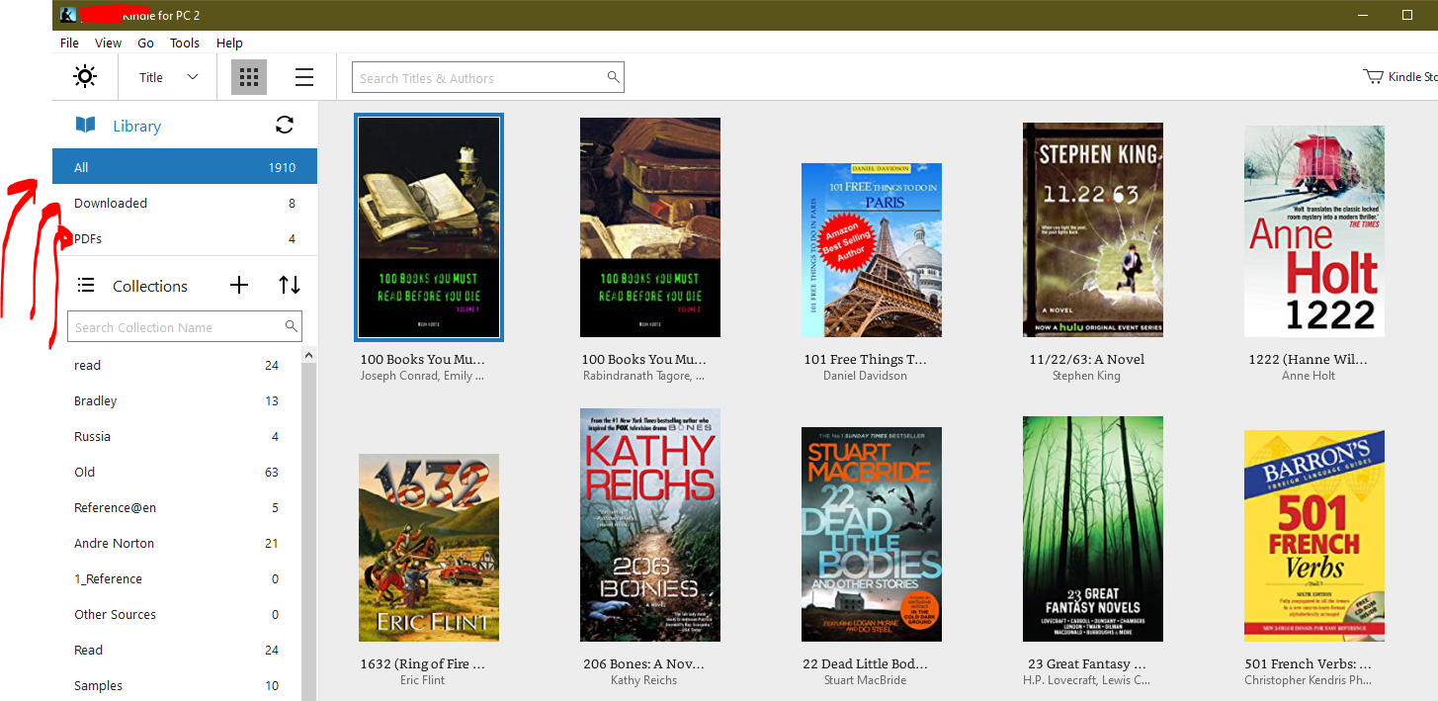1438x701 pixels.
Task: Open the 11/22/63 book cover
Action: click(1092, 229)
